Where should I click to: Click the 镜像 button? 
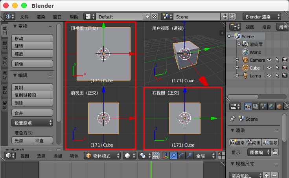point(32,64)
